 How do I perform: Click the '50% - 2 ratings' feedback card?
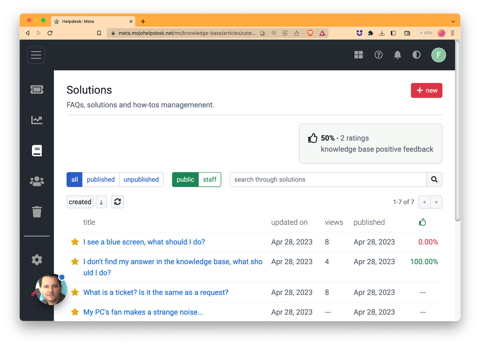tap(370, 143)
